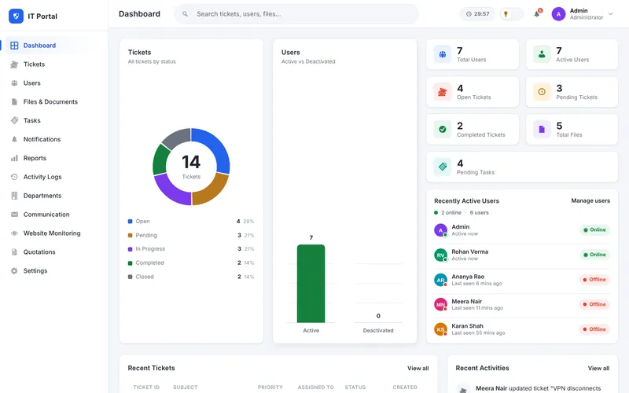629x393 pixels.
Task: Click View all for Recent Tickets
Action: (x=418, y=368)
